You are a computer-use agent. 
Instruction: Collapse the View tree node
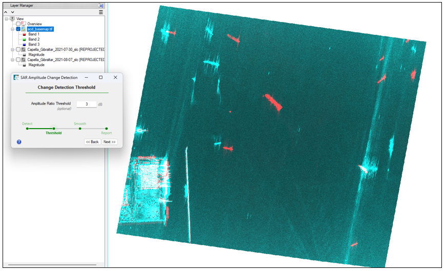tap(7, 19)
